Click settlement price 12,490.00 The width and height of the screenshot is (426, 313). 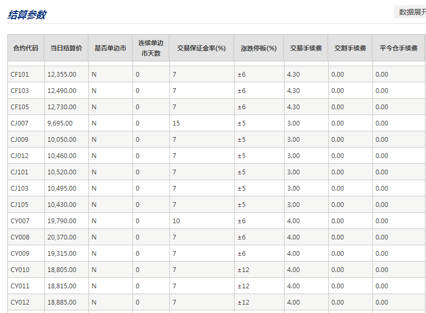pos(62,90)
